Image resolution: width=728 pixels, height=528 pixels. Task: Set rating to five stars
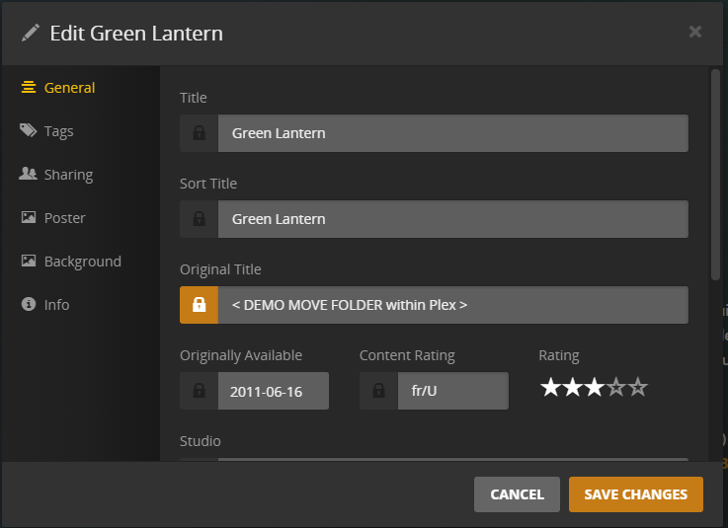pyautogui.click(x=638, y=387)
